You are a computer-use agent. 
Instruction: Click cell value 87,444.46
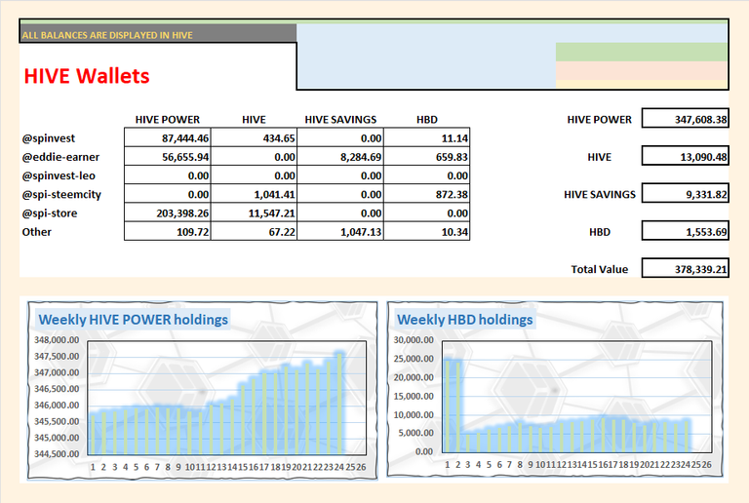(x=167, y=137)
